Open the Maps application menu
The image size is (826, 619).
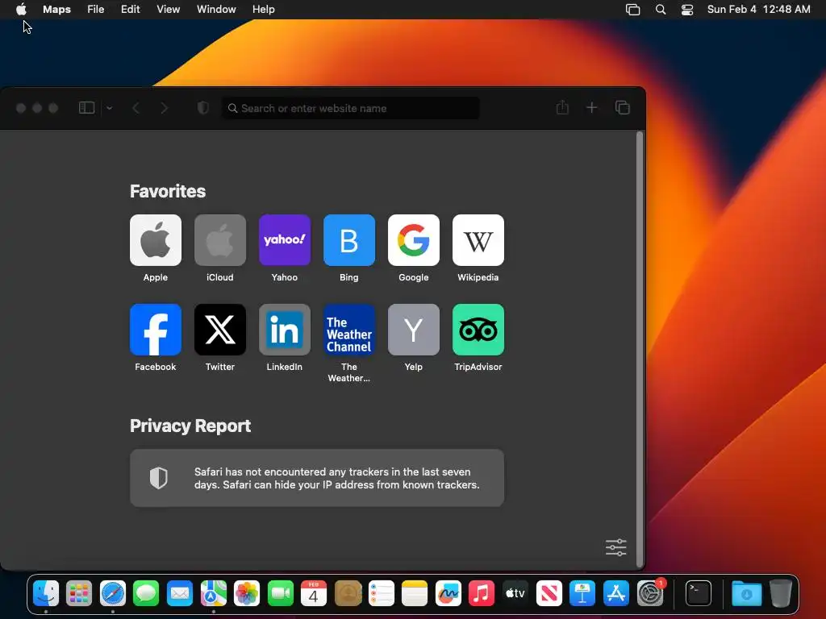tap(57, 9)
